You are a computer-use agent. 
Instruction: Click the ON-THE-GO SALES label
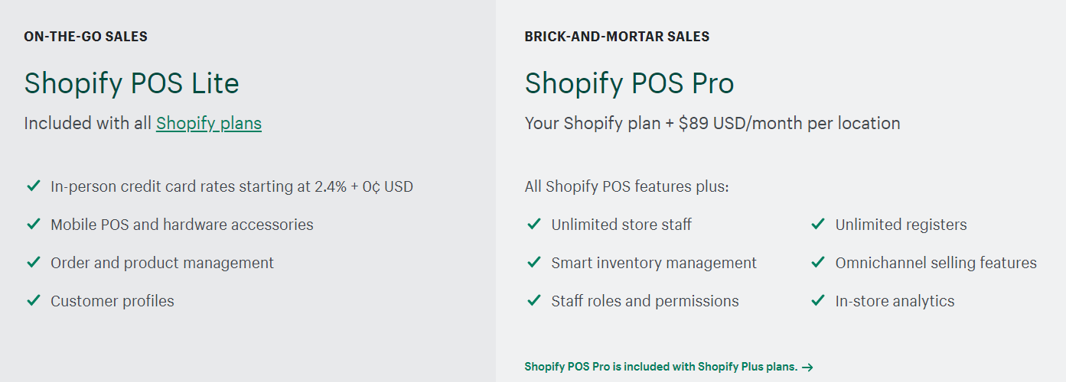(86, 36)
